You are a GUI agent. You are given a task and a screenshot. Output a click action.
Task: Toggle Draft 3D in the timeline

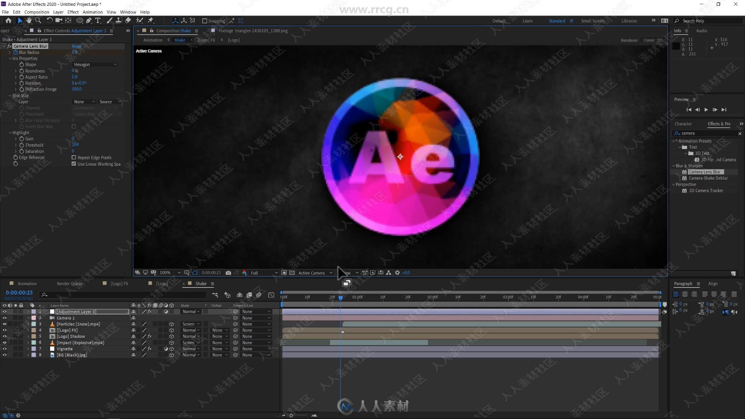click(227, 295)
